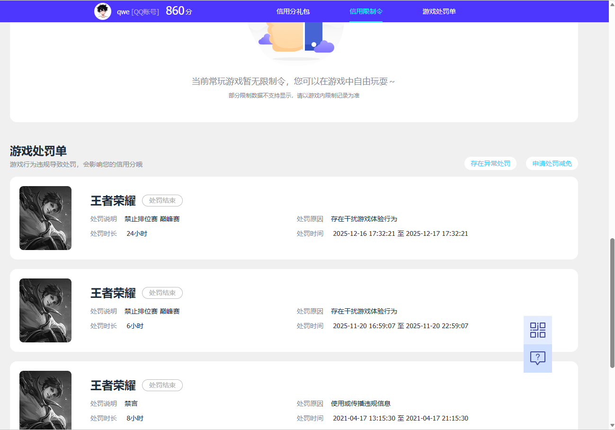The image size is (615, 430).
Task: Click the 使用或传播违规信息 penalty reason
Action: (361, 403)
